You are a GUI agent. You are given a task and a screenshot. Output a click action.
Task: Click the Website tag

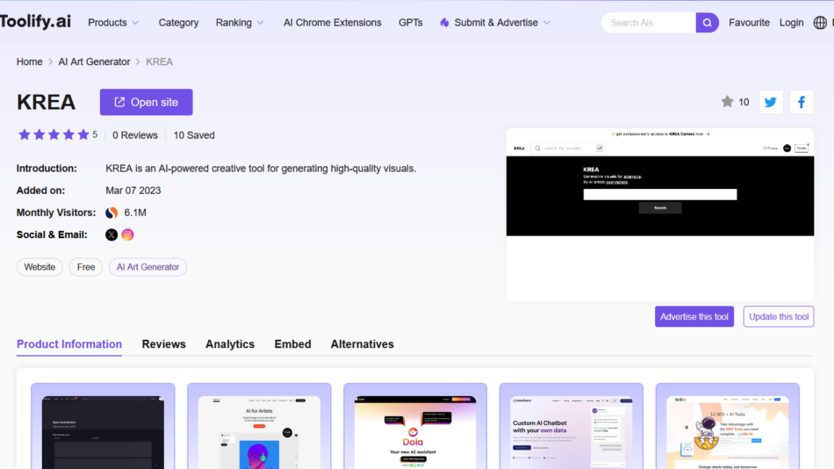[x=40, y=267]
